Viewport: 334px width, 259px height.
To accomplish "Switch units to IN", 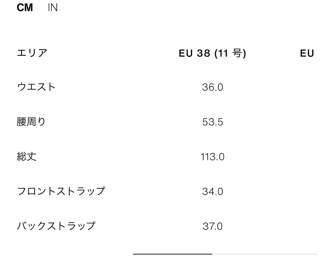I will click(x=53, y=8).
